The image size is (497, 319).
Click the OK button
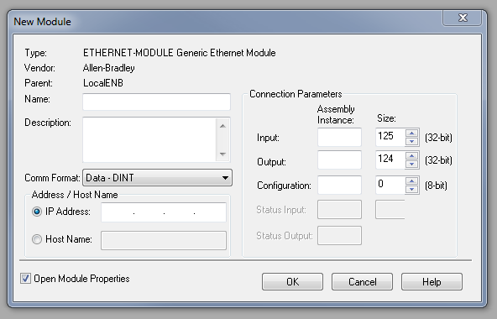click(x=292, y=281)
